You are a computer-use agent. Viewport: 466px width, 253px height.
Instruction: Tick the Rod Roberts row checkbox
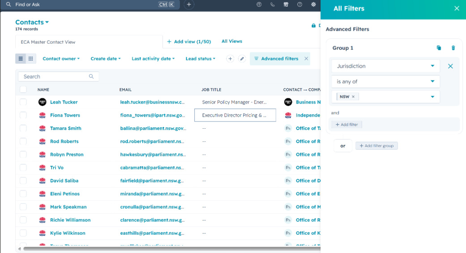point(23,141)
